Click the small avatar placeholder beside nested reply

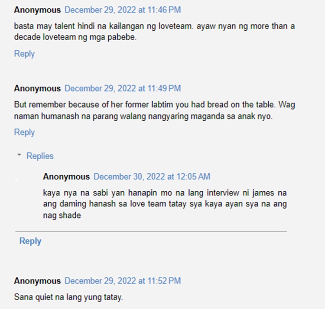click(16, 180)
